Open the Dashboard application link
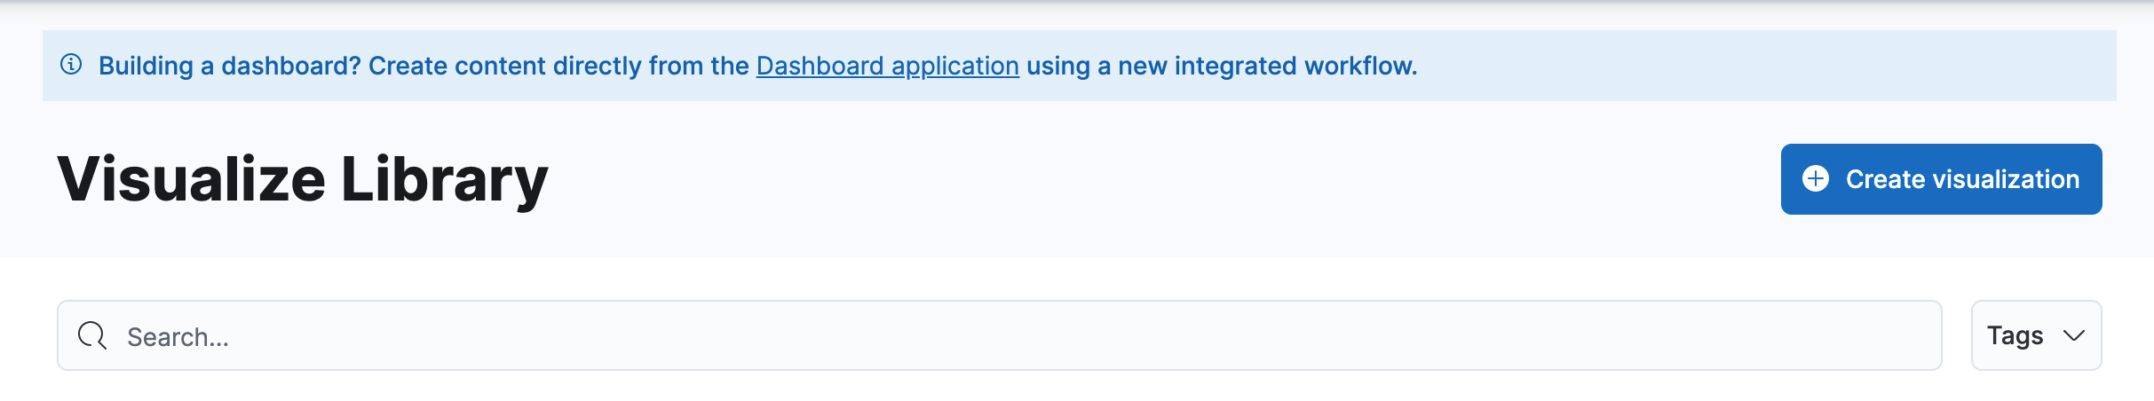This screenshot has width=2154, height=401. 887,66
